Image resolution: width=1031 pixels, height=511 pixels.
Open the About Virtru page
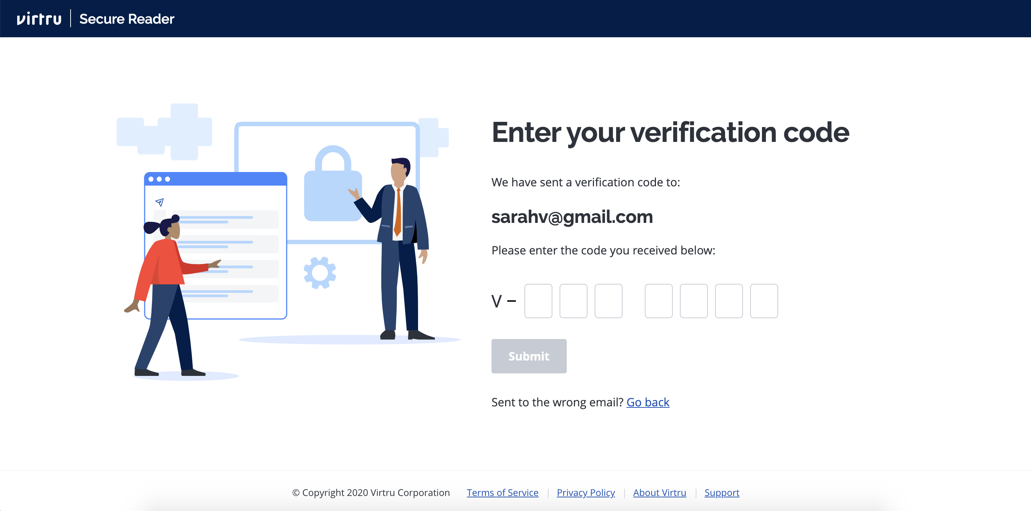click(x=658, y=492)
